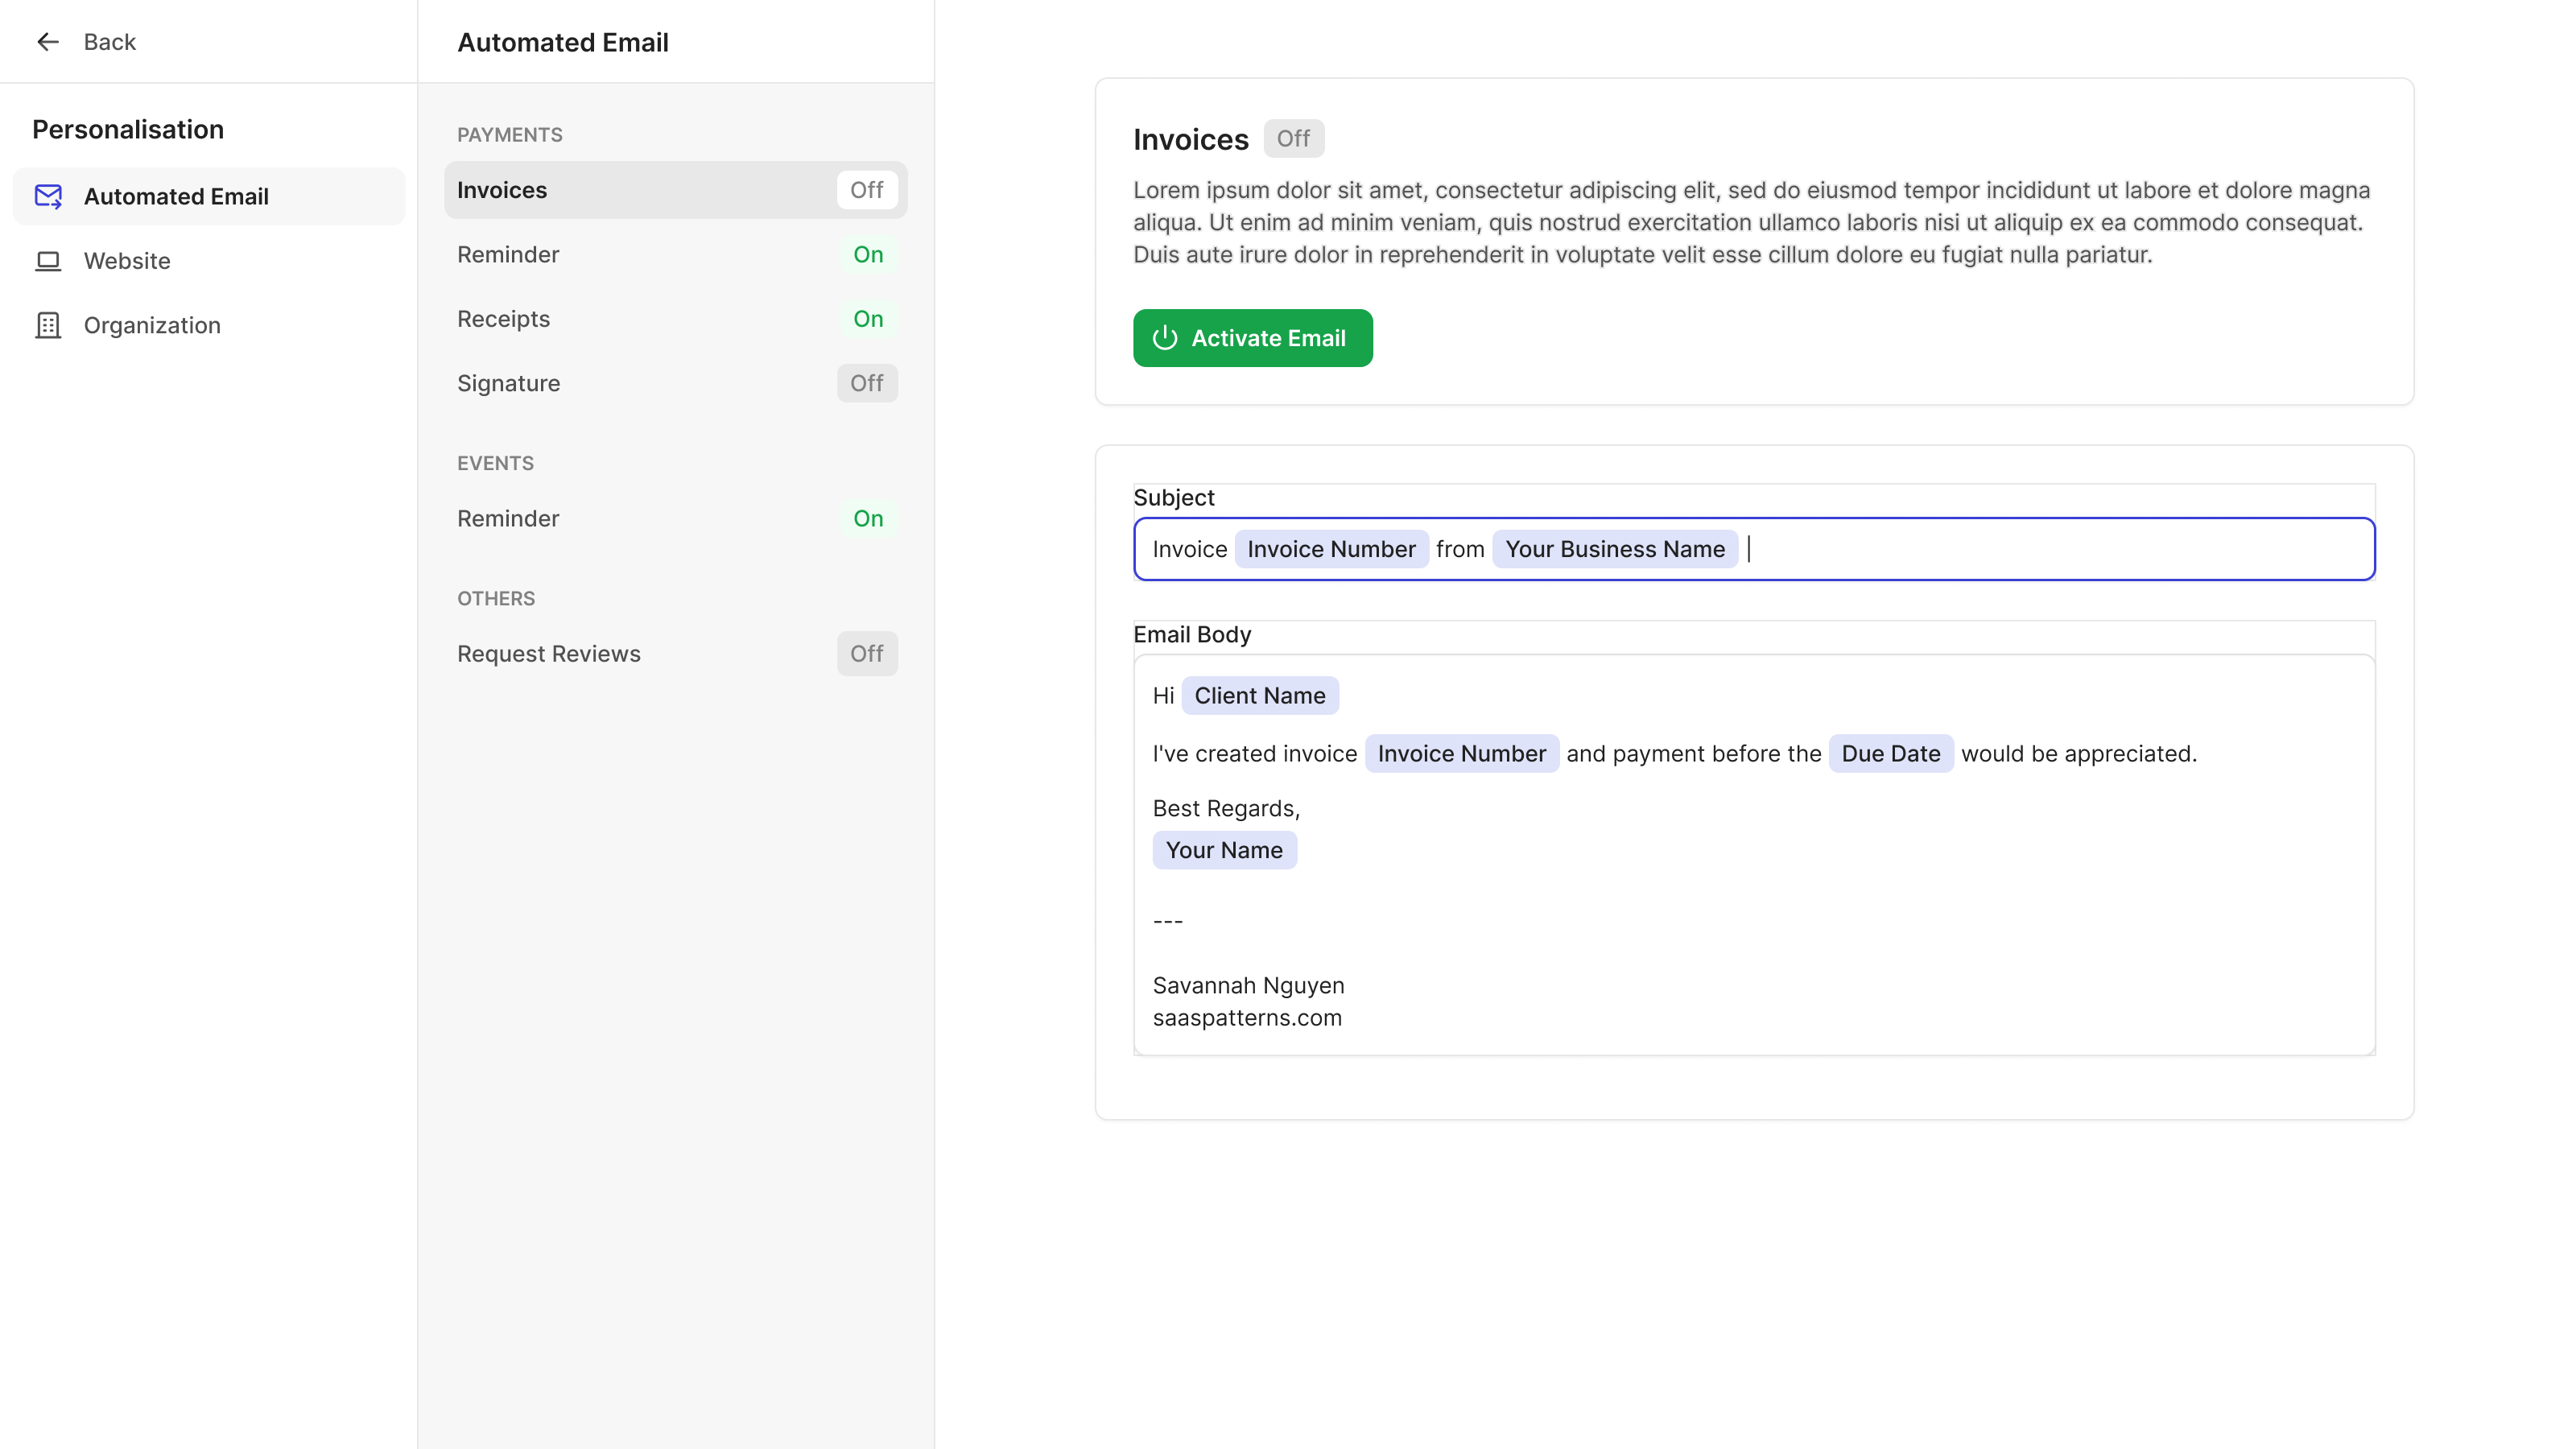Click 'would be appreciated.' text
The image size is (2576, 1449).
[2079, 754]
